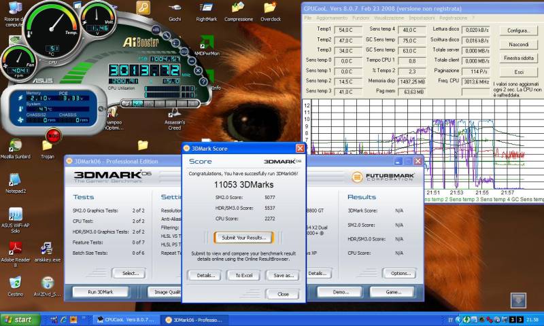This screenshot has width=544, height=326.
Task: Open the Cestino recycle bin
Action: 15,287
